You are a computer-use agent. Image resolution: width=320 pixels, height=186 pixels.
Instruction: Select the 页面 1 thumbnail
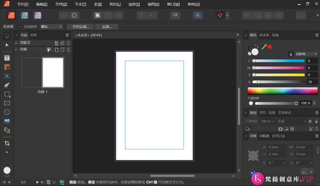[53, 72]
